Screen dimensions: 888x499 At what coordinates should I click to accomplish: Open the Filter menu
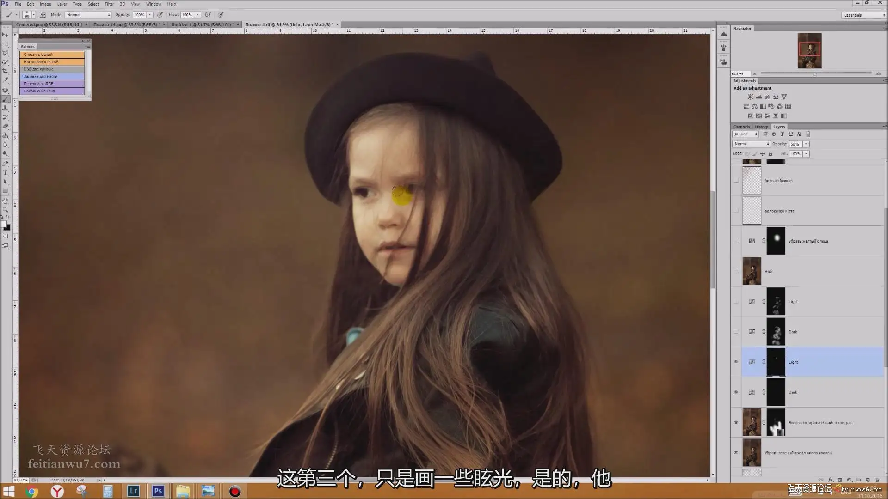coord(109,4)
